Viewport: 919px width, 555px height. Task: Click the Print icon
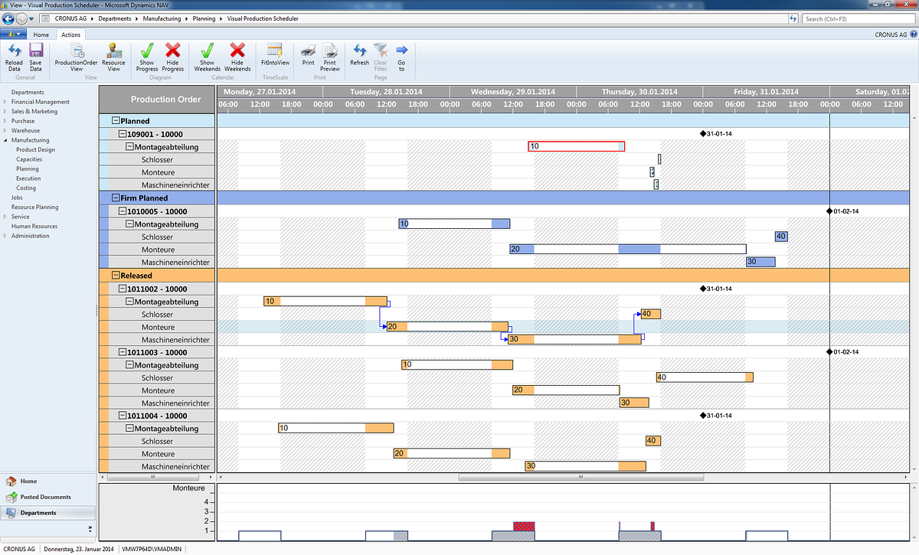[x=308, y=55]
